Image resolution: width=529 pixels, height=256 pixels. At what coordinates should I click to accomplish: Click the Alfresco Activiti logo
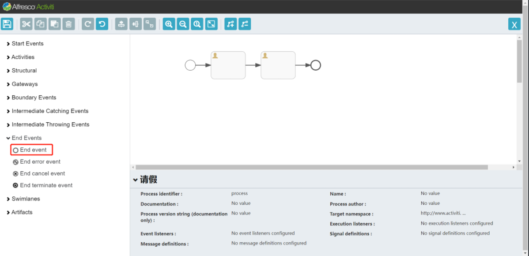[28, 7]
